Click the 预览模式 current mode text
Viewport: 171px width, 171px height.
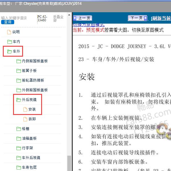(95, 30)
